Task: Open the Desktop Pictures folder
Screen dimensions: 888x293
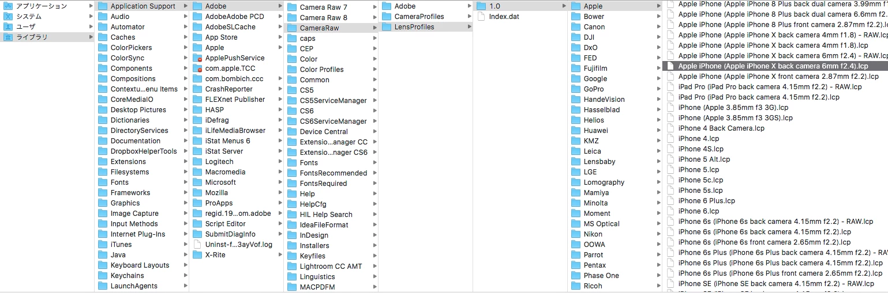Action: (x=142, y=109)
